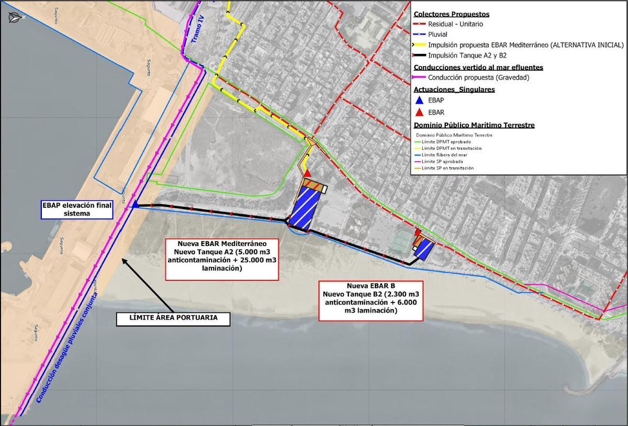628x426 pixels.
Task: Click the Límite DPMT en tramitación yellow swatch
Action: (x=418, y=148)
